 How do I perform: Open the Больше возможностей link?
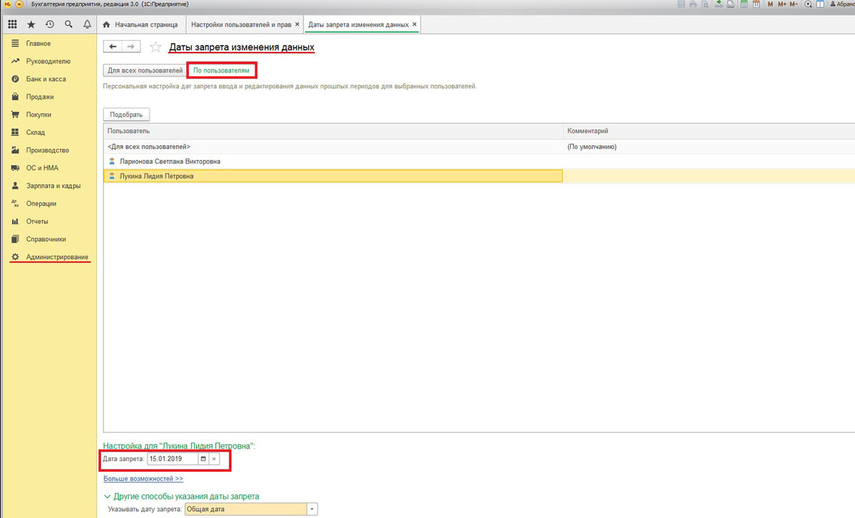pos(143,479)
